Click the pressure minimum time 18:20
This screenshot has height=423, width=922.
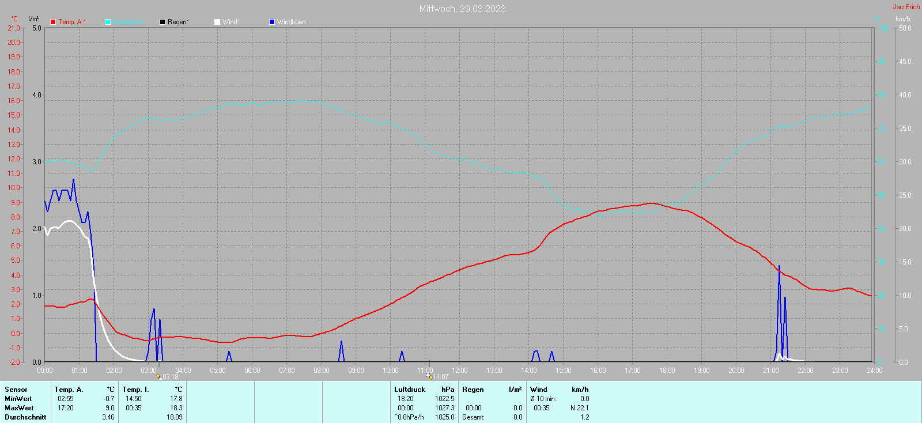coord(406,399)
